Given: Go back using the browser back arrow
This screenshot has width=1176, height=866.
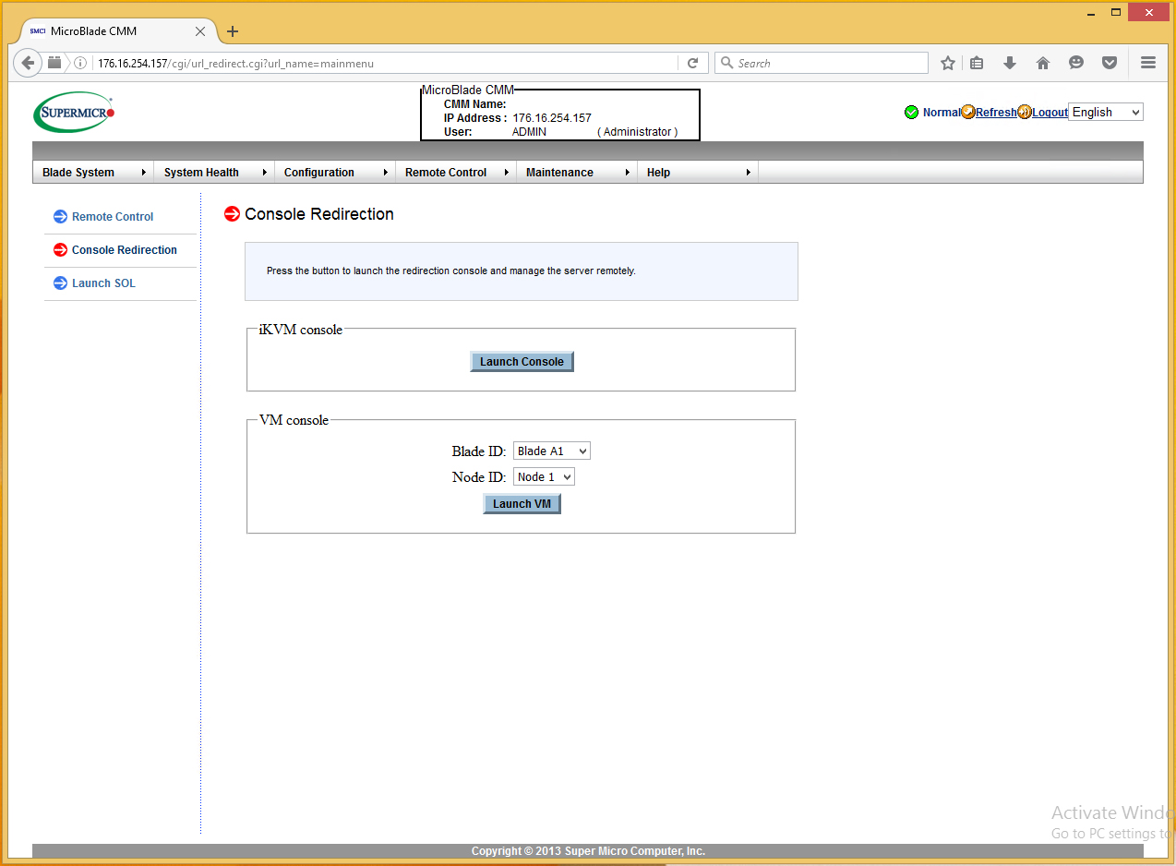Looking at the screenshot, I should coord(28,63).
